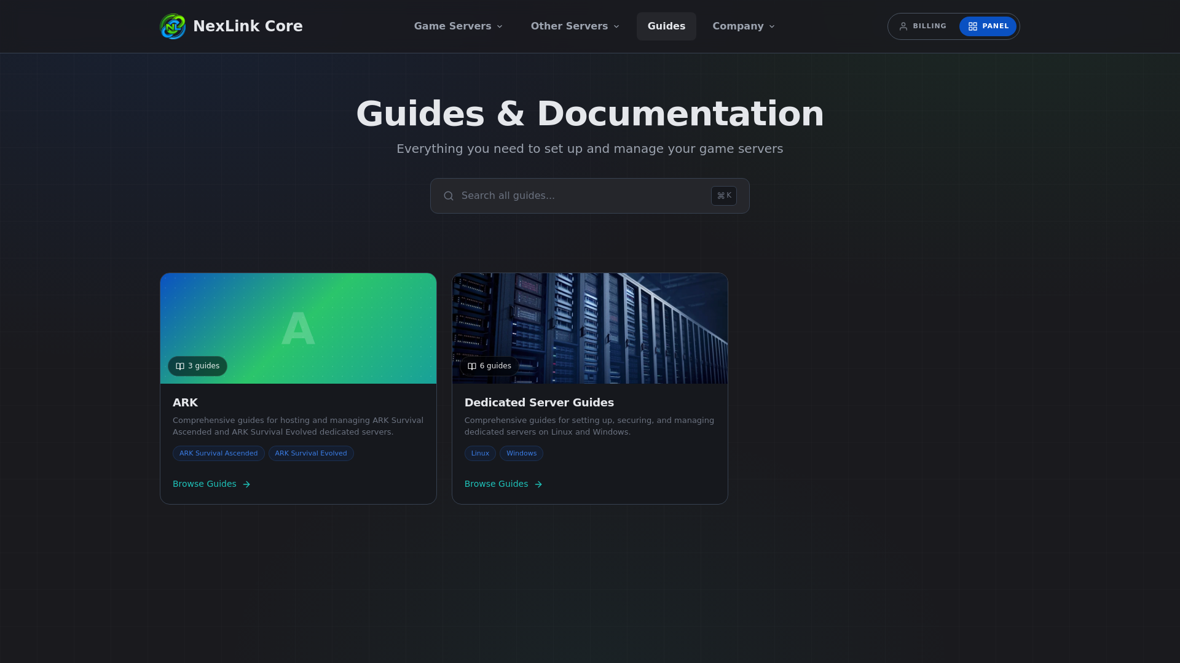Click the Company chevron arrow
Screen dimensions: 1180x663
click(772, 26)
